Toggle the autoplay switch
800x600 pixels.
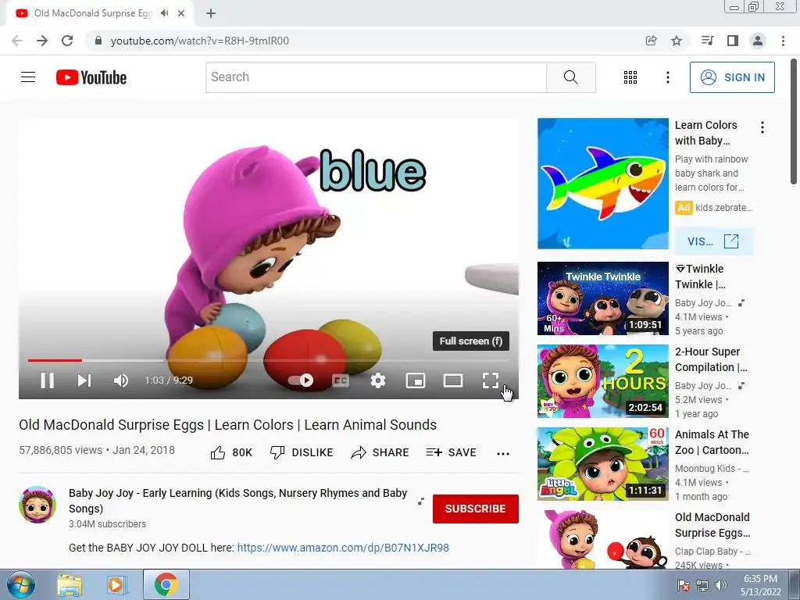click(301, 380)
